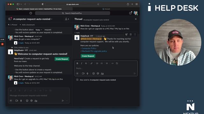Toggle Aa formatting in thread reply
Image resolution: width=204 pixels, height=114 pixels.
[102, 73]
